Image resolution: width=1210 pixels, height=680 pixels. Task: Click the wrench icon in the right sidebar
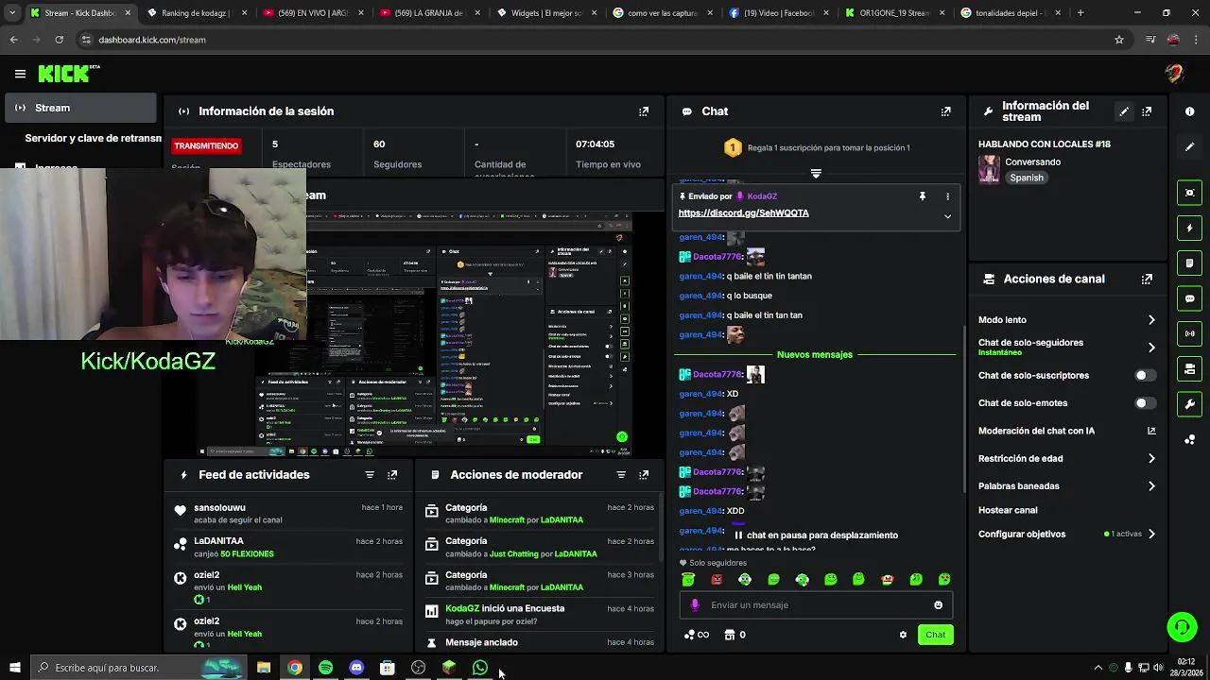[1189, 403]
